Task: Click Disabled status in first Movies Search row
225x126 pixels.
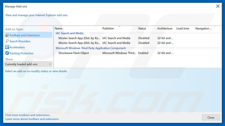Action: click(144, 38)
